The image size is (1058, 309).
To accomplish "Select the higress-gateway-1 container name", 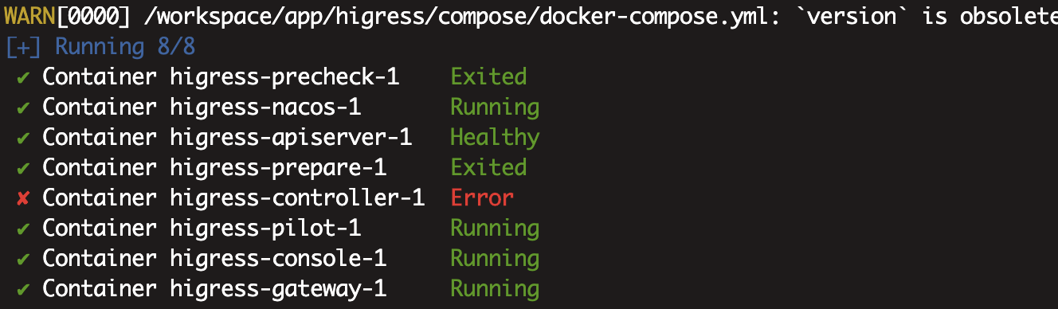I will [x=278, y=289].
